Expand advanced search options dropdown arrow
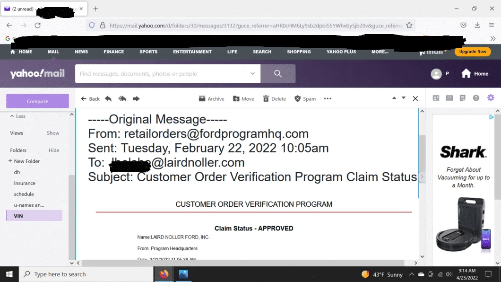This screenshot has width=501, height=282. (x=252, y=73)
